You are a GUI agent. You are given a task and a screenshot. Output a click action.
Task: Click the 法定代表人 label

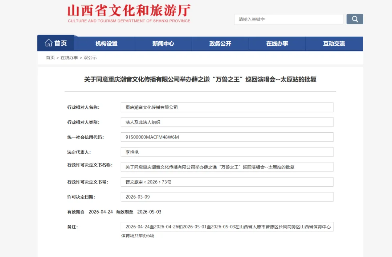click(79, 152)
